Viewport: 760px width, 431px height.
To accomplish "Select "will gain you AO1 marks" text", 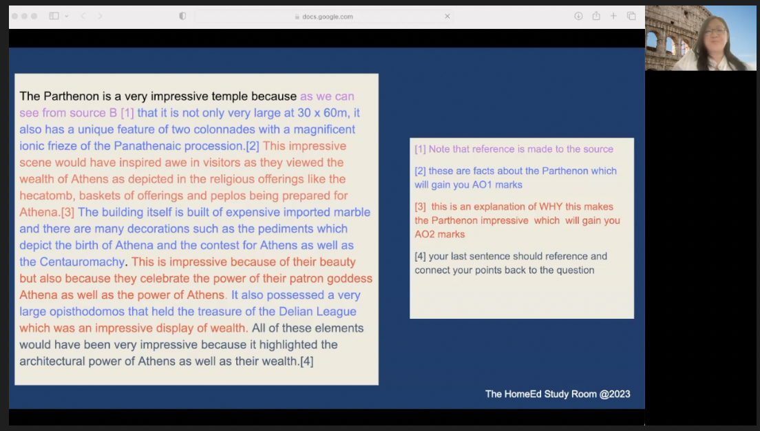I will point(468,185).
